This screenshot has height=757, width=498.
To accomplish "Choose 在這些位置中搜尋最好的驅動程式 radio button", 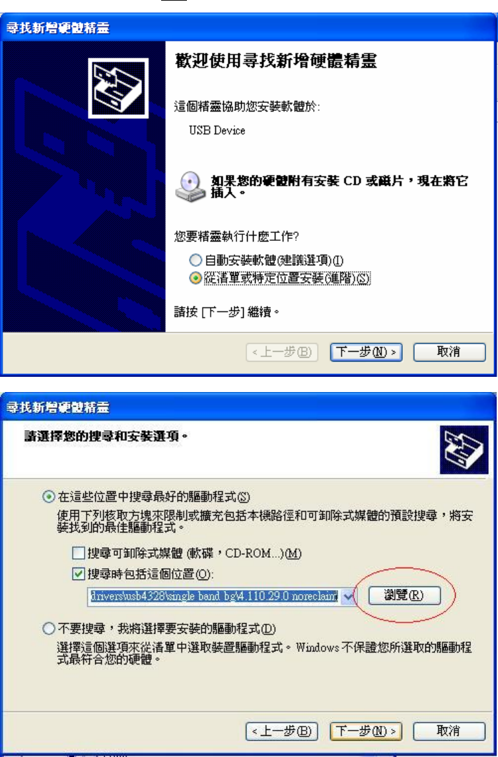I will tap(48, 497).
